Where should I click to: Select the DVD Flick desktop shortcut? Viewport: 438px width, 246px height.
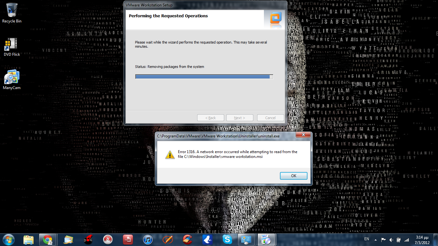12,47
